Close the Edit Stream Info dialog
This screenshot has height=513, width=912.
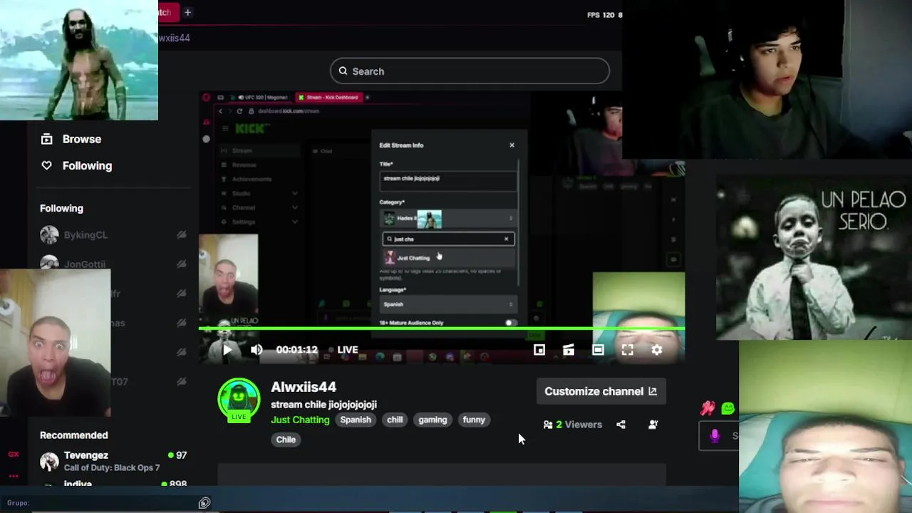tap(512, 145)
